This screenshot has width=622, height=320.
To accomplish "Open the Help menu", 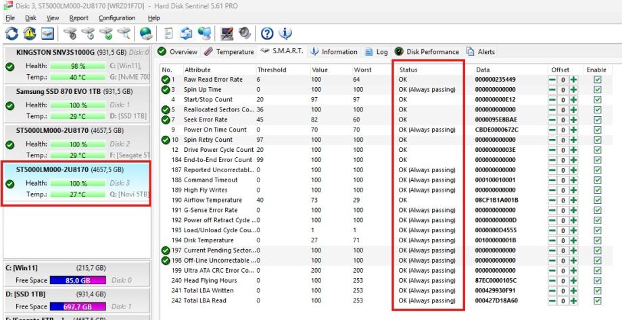I will [x=154, y=18].
